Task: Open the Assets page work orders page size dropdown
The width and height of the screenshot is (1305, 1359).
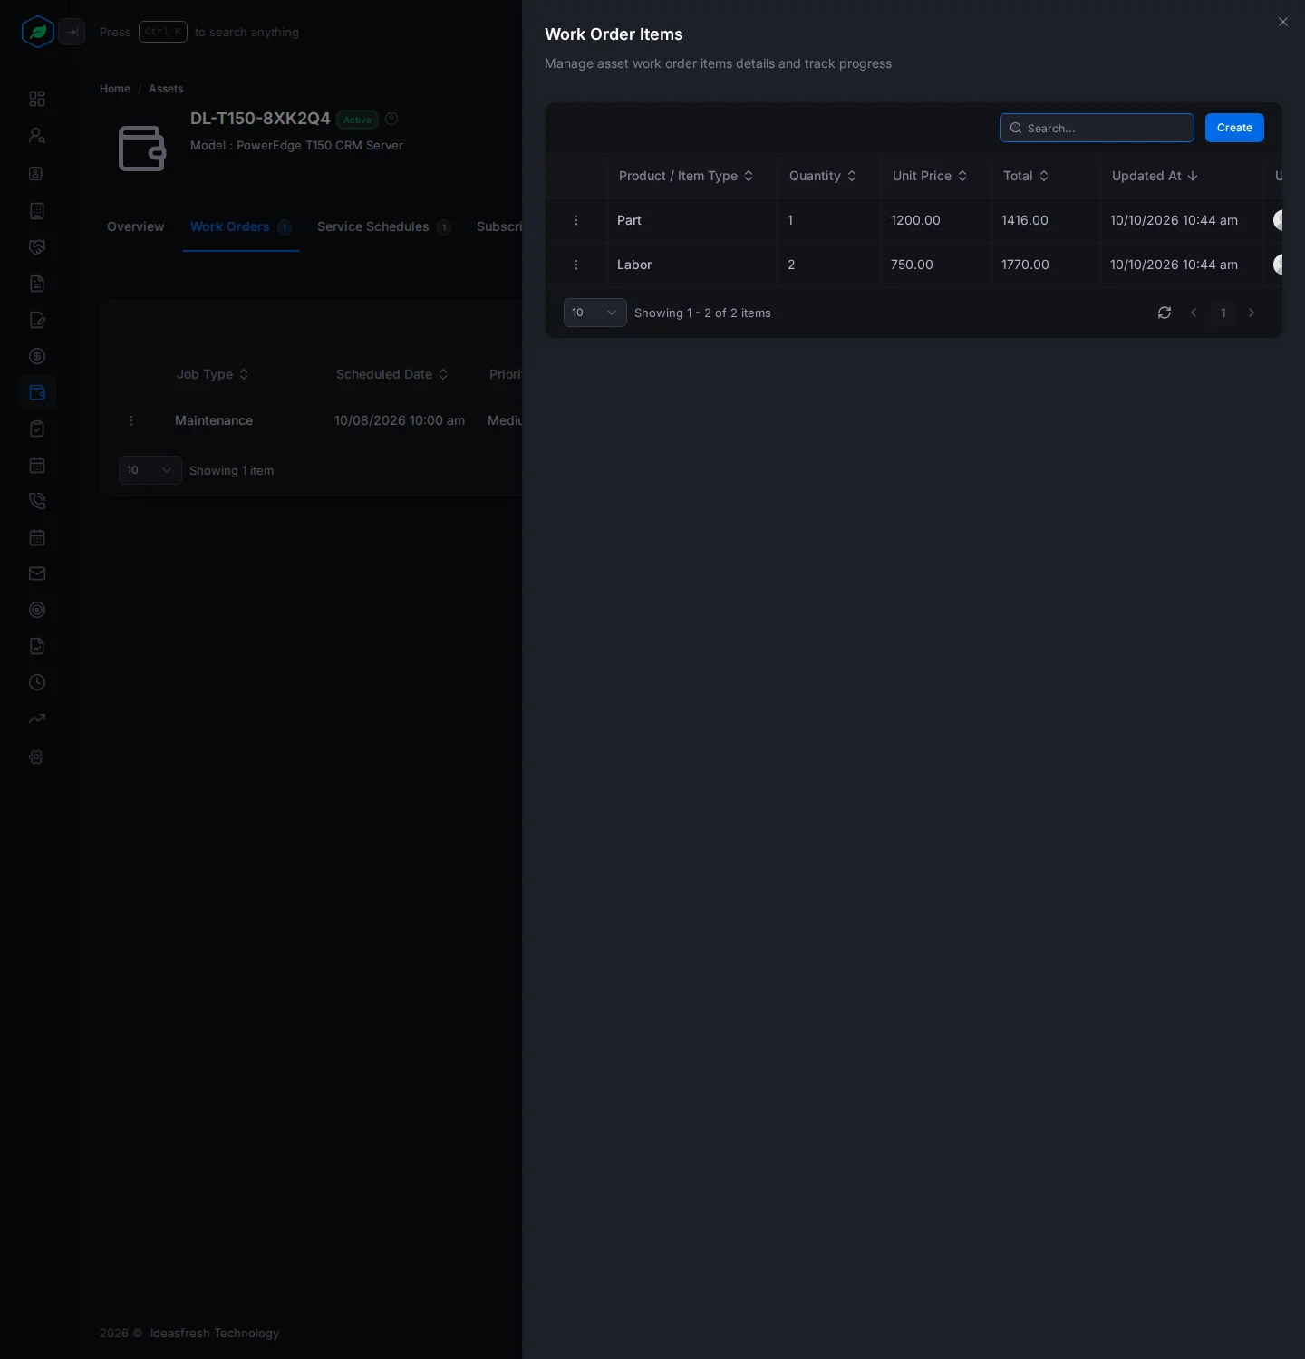Action: (x=150, y=470)
